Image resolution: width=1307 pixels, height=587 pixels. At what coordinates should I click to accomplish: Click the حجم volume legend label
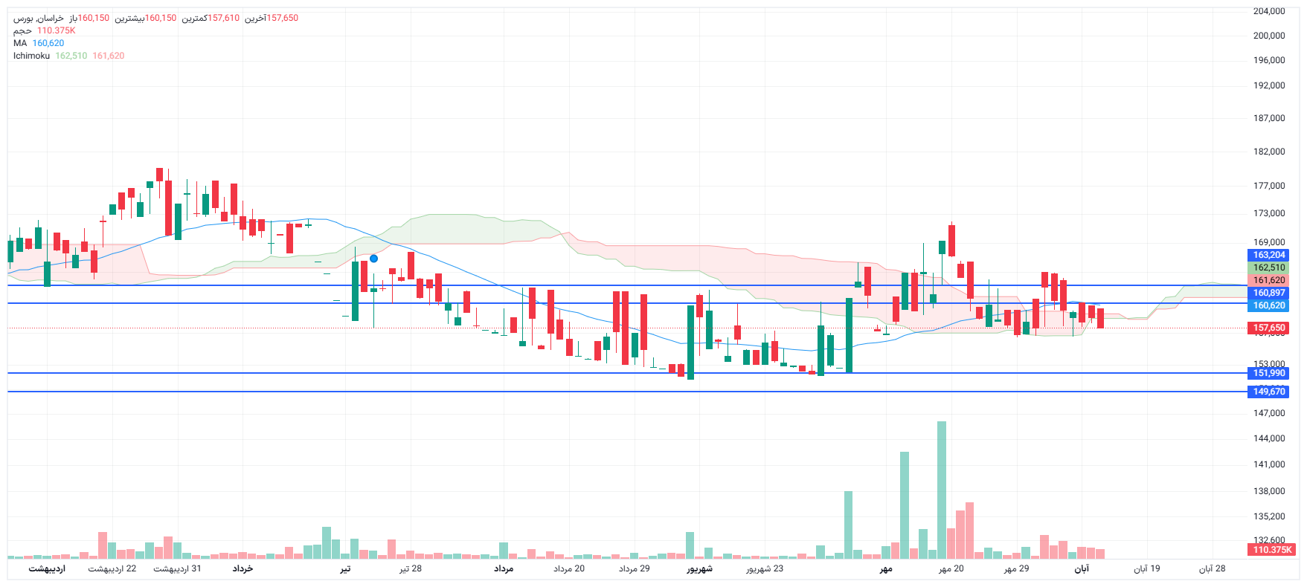coord(22,30)
